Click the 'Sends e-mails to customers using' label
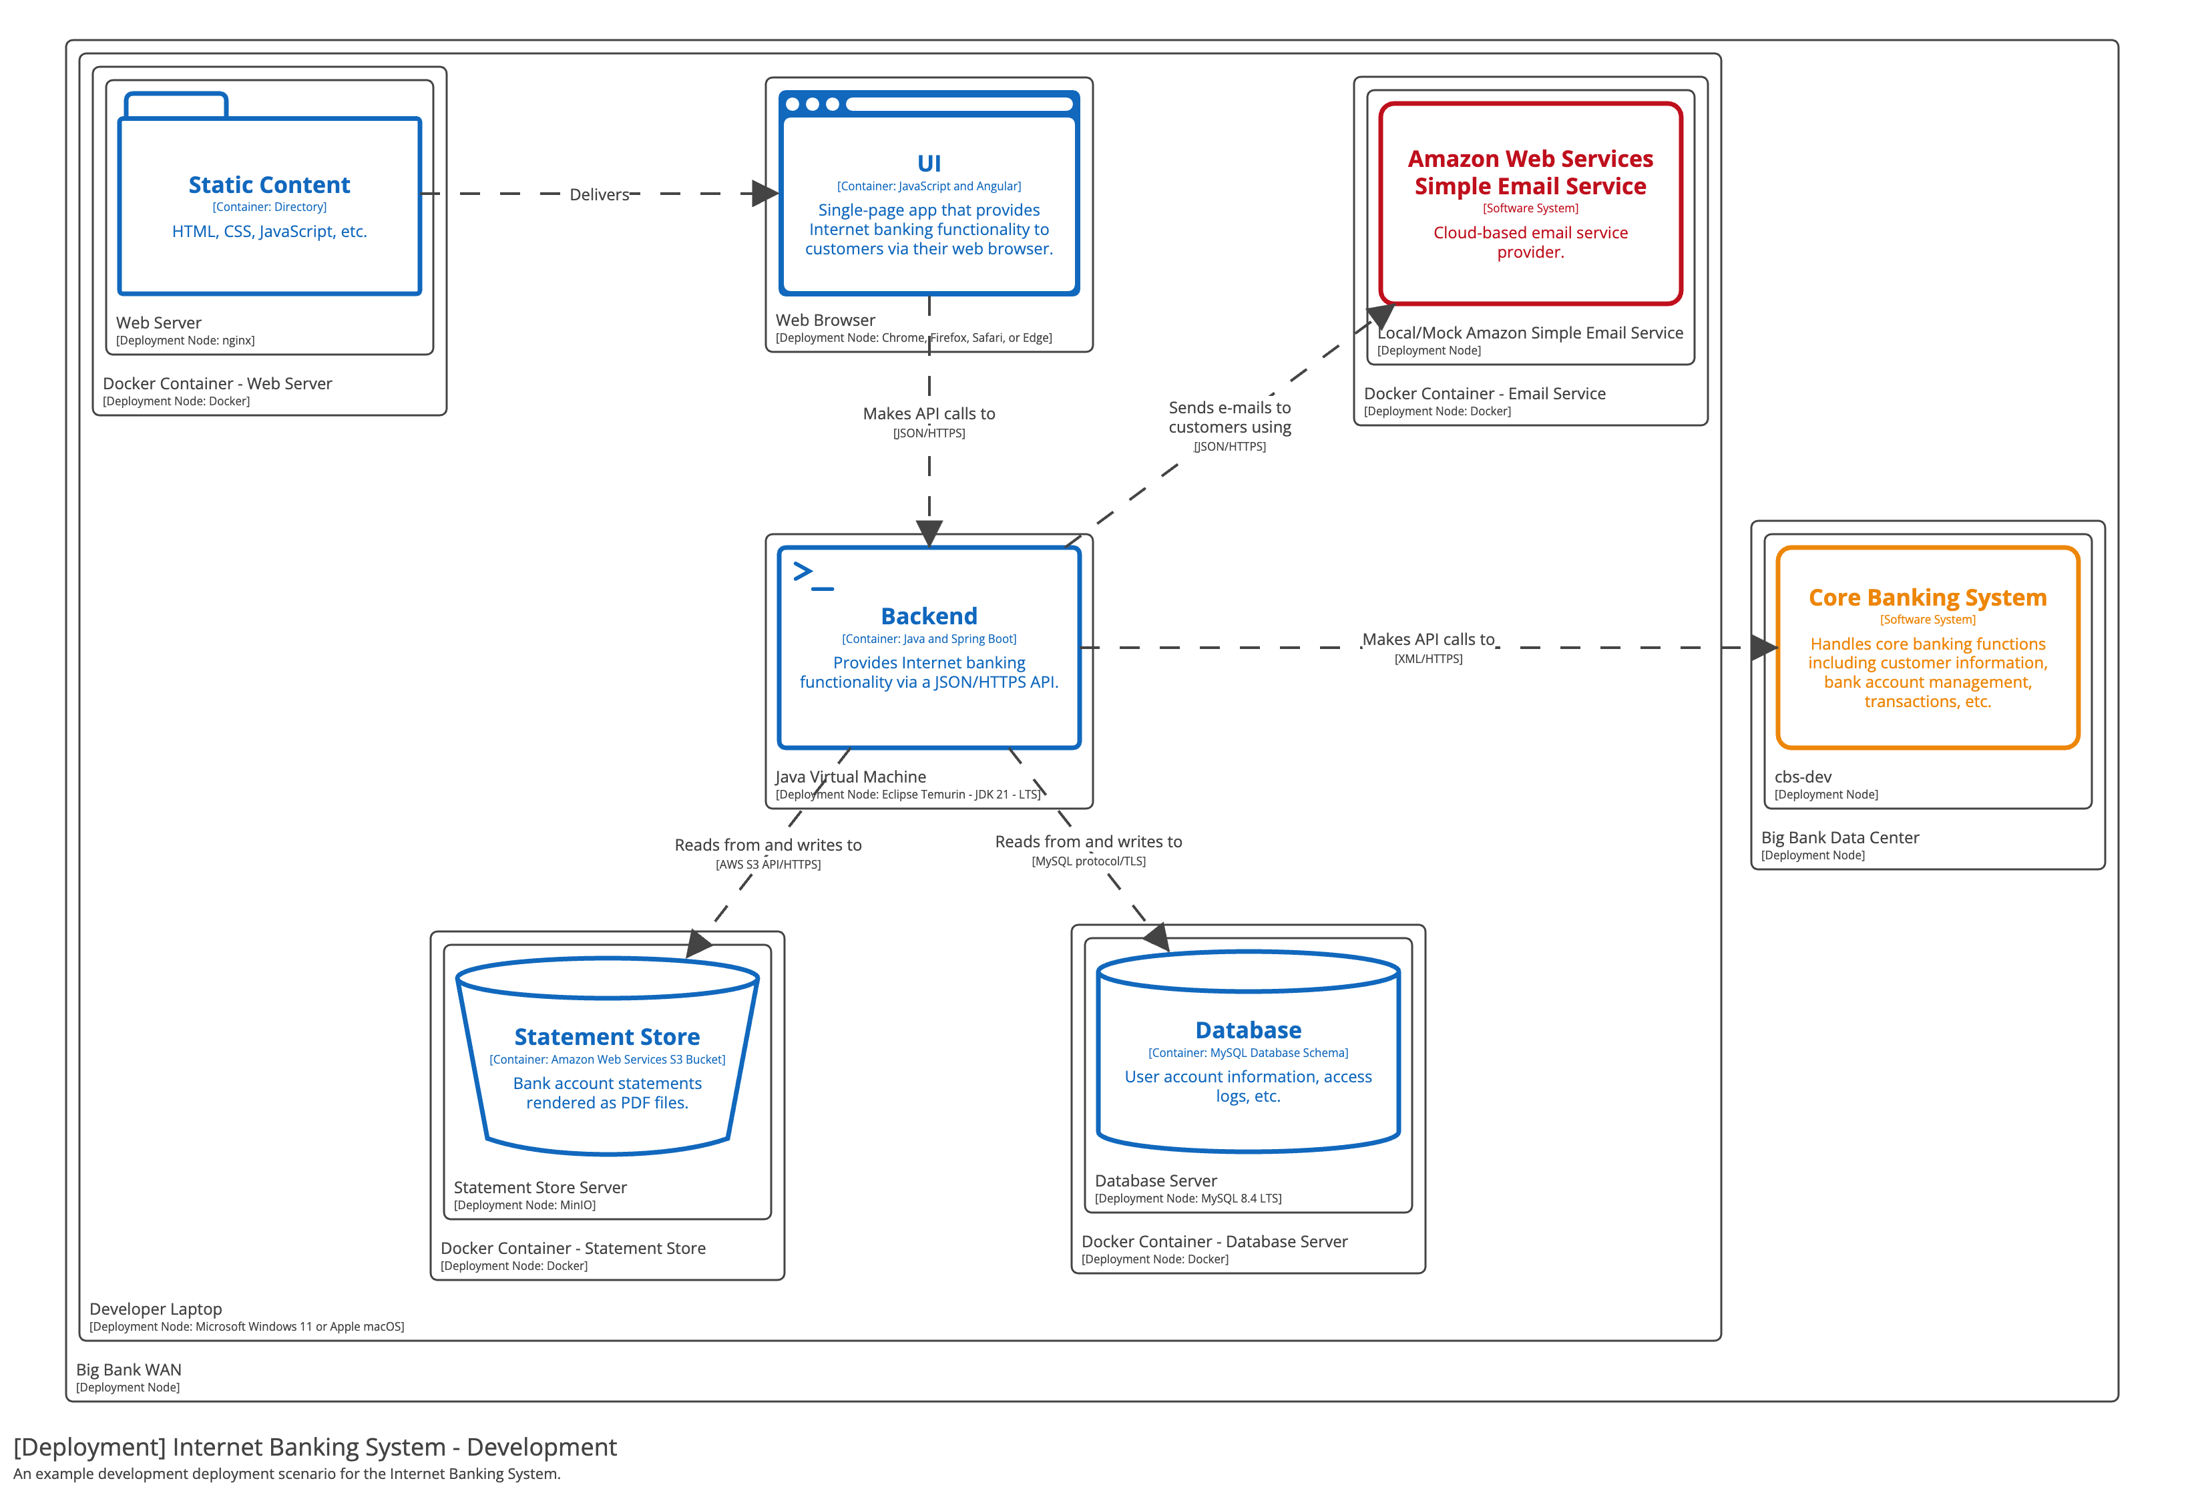This screenshot has width=2186, height=1495. 1229,417
